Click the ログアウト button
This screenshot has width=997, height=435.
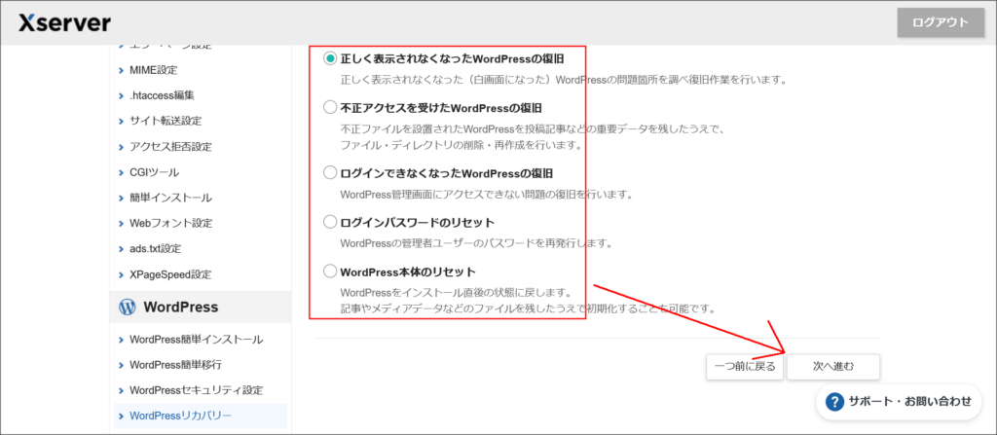[x=940, y=23]
